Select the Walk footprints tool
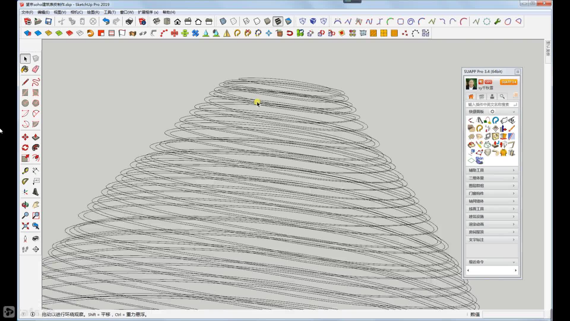The image size is (570, 321). coord(25,249)
